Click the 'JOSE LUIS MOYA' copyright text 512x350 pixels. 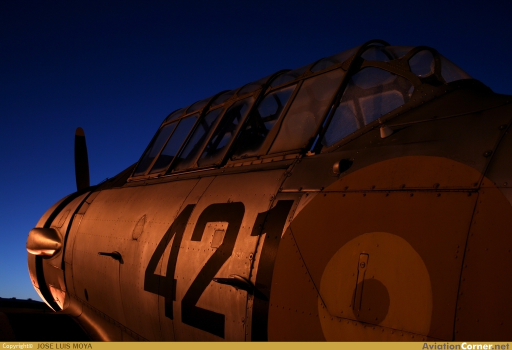[x=64, y=346]
